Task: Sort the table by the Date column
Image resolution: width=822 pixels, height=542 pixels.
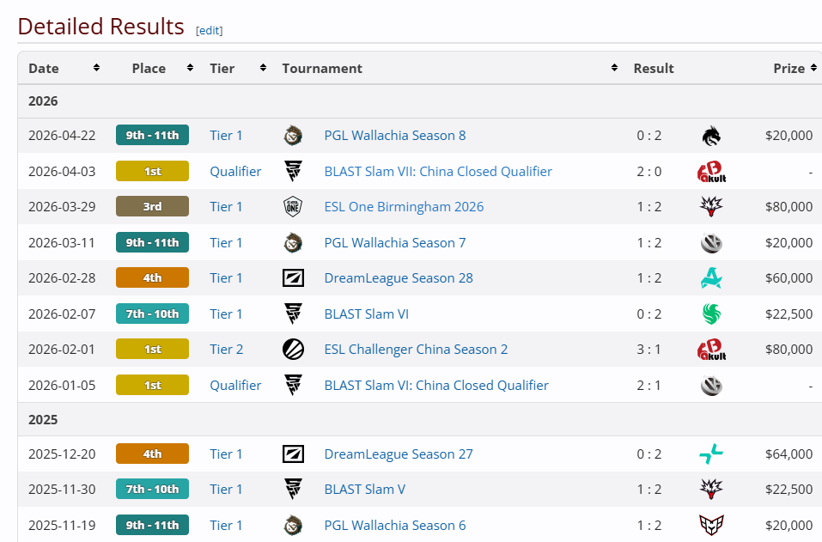Action: [96, 68]
